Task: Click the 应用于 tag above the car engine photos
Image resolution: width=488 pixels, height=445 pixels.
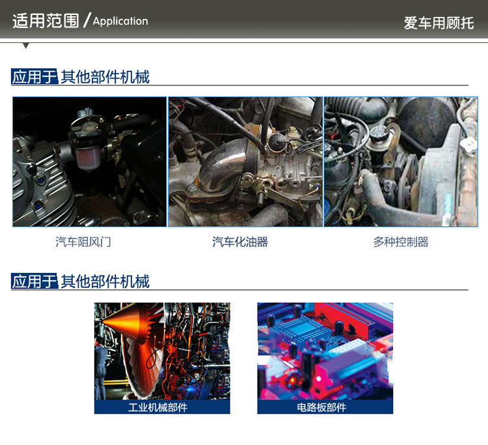Action: 34,77
